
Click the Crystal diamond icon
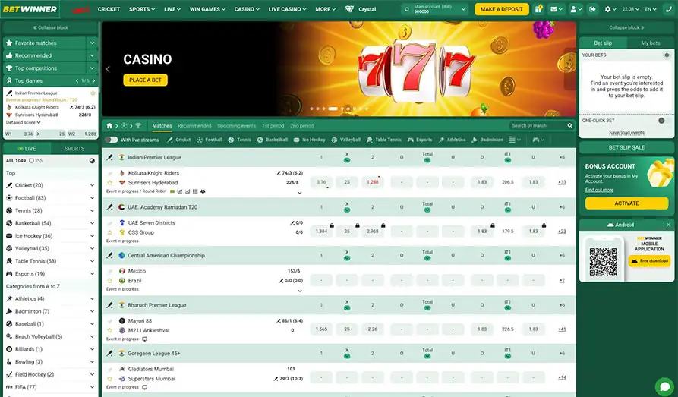(x=349, y=9)
